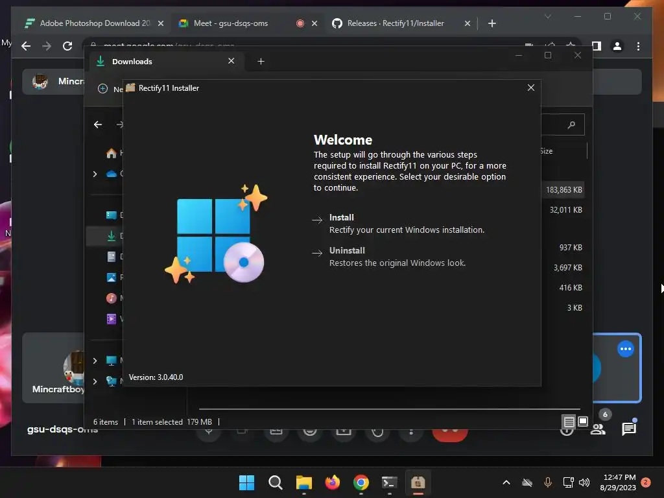Switch to Adobe Photoshop Download browser tab
The image size is (664, 498).
[x=95, y=23]
